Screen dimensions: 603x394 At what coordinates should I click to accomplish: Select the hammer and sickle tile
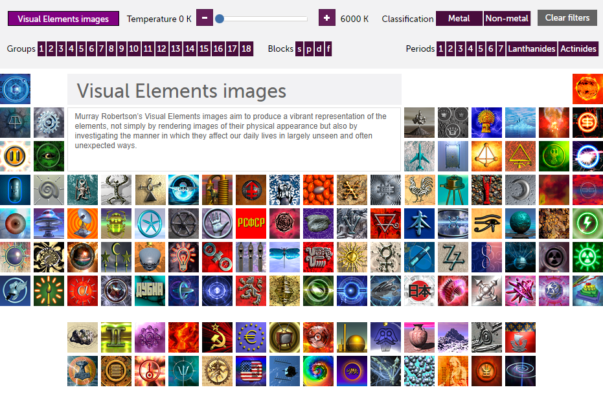pos(217,338)
